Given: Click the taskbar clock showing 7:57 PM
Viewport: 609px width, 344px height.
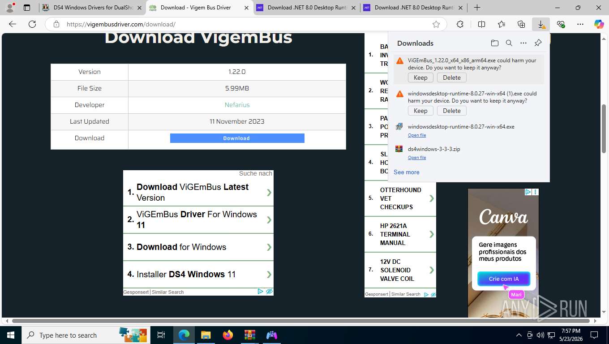Looking at the screenshot, I should pos(570,335).
